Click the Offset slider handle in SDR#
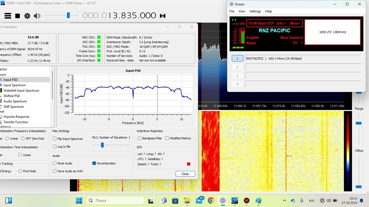Screen dimensions: 369x207 pos(358,187)
